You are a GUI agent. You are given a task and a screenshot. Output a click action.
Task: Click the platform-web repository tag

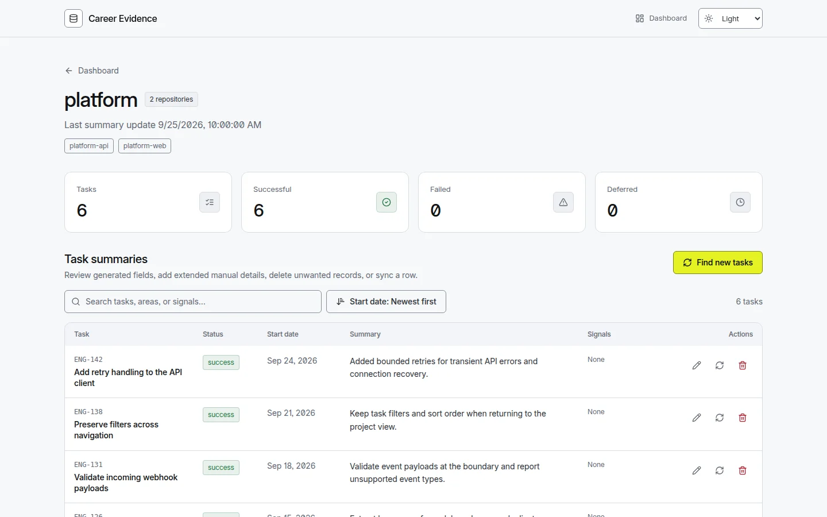pos(145,146)
